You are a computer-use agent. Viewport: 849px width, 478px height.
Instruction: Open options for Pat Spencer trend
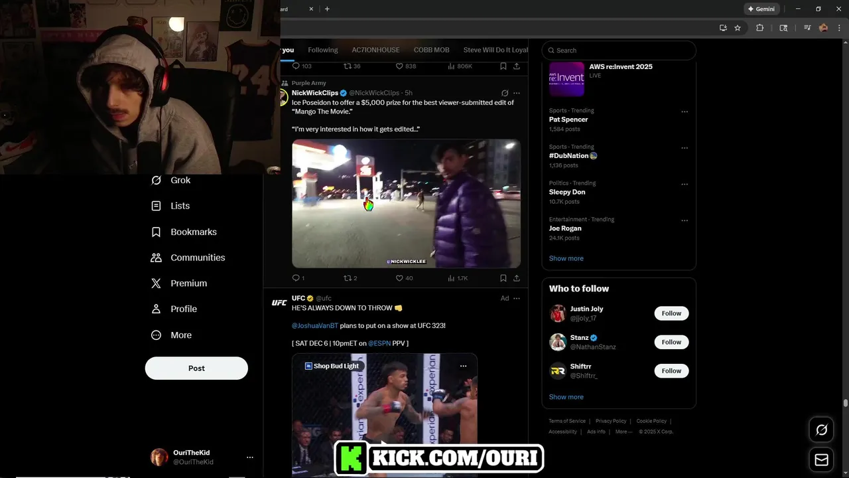click(685, 112)
